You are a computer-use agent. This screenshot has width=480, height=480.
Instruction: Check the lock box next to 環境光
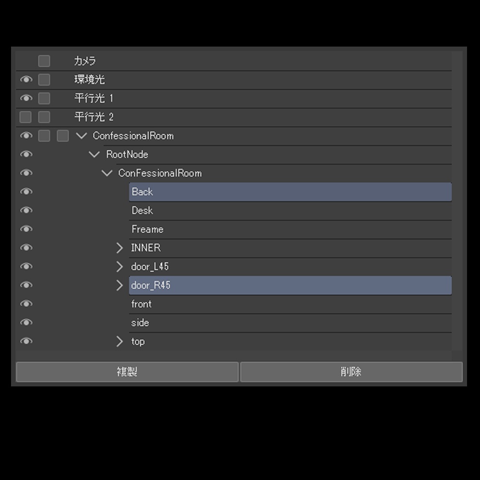click(x=44, y=80)
